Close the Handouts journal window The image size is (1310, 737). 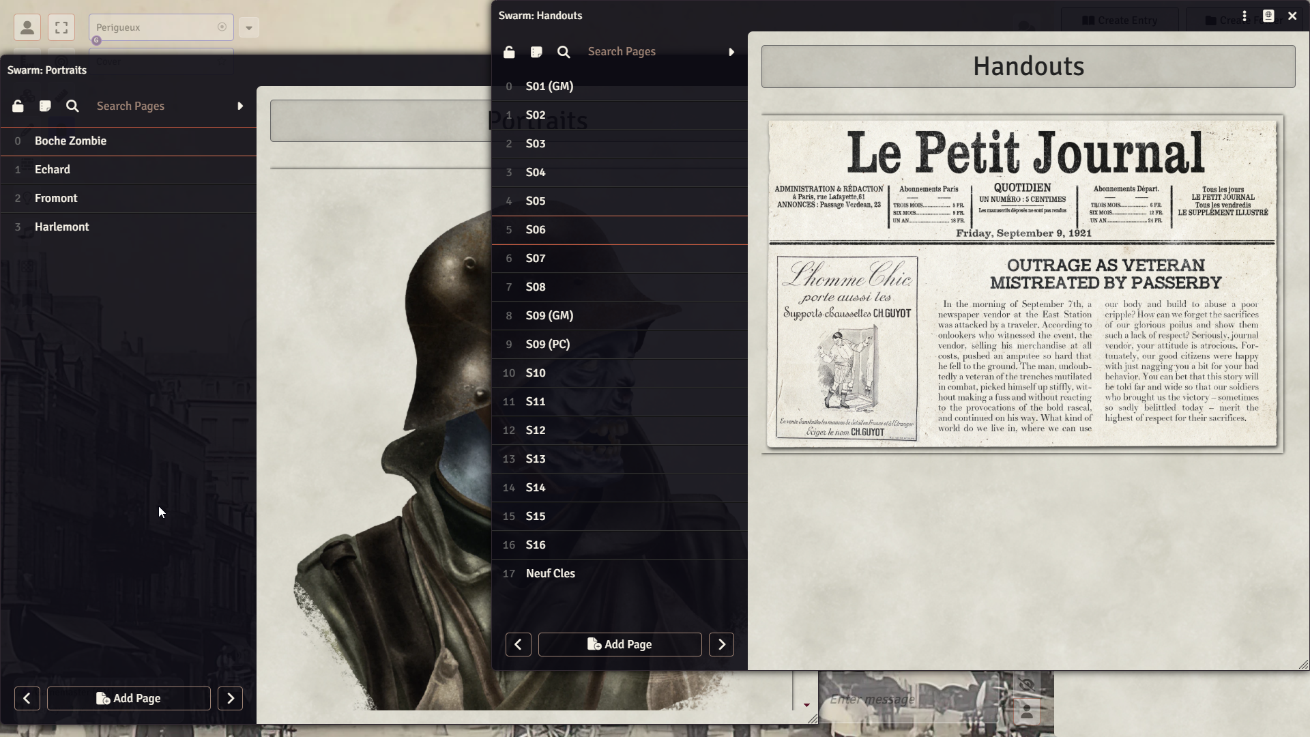[1292, 16]
